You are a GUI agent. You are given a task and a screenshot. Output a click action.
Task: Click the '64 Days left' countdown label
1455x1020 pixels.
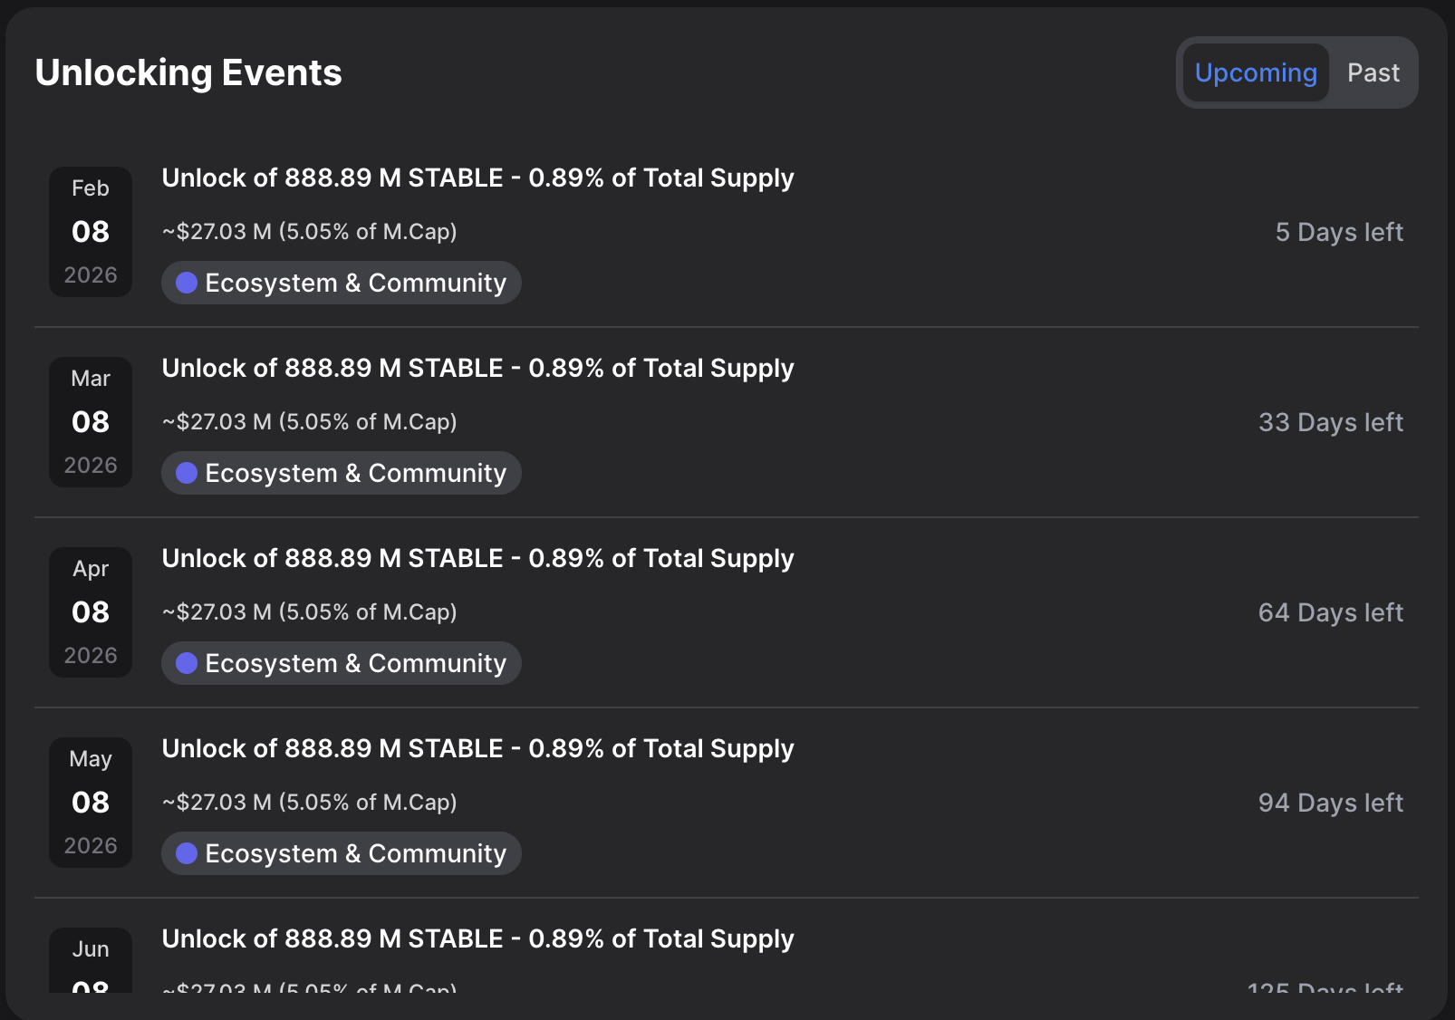pyautogui.click(x=1330, y=612)
